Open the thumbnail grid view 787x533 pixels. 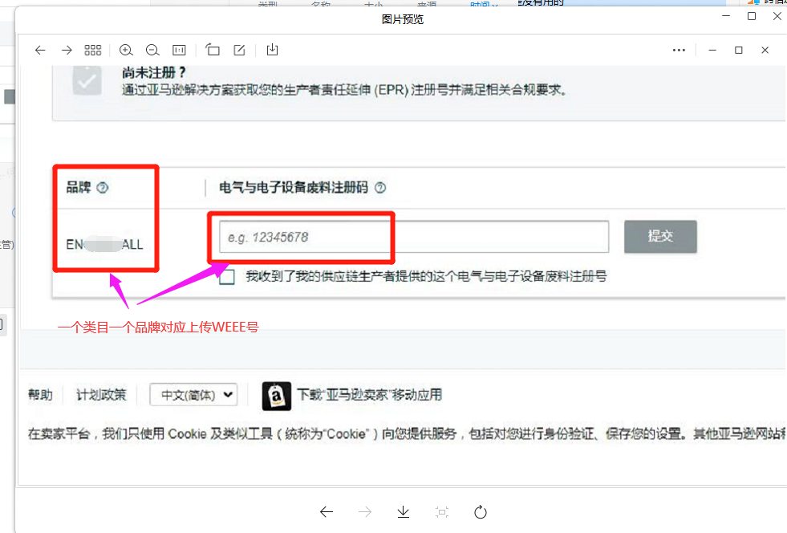[93, 50]
